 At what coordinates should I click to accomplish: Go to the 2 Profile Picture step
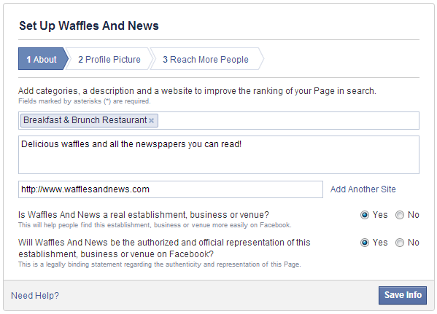click(109, 59)
